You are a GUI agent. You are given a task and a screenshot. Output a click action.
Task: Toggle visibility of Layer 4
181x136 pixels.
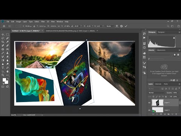click(x=149, y=110)
